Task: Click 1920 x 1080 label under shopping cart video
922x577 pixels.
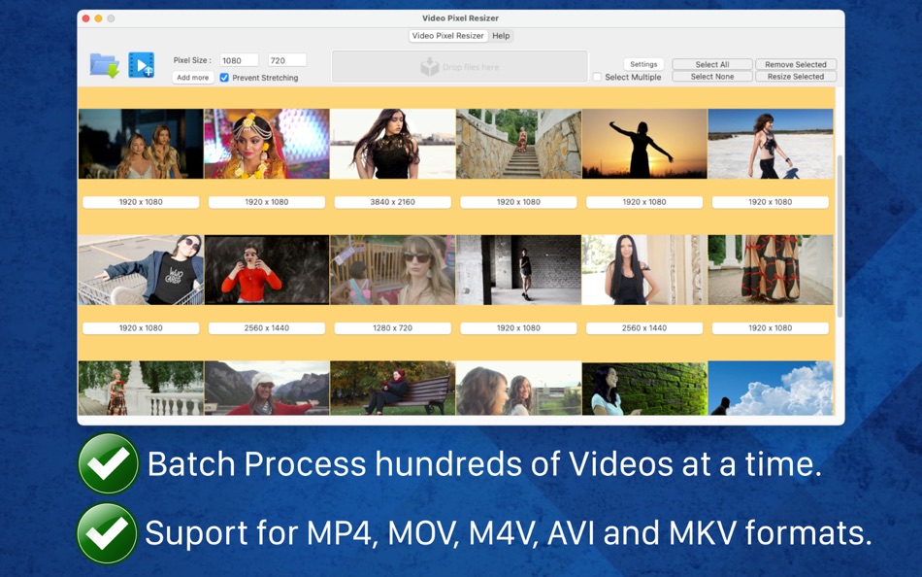Action: 141,328
